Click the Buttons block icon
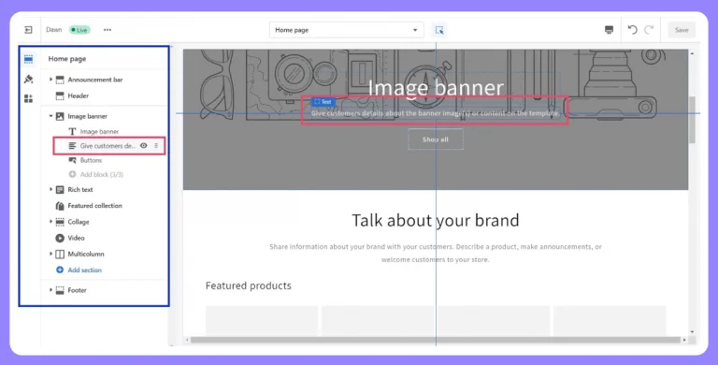The width and height of the screenshot is (718, 365). [72, 160]
